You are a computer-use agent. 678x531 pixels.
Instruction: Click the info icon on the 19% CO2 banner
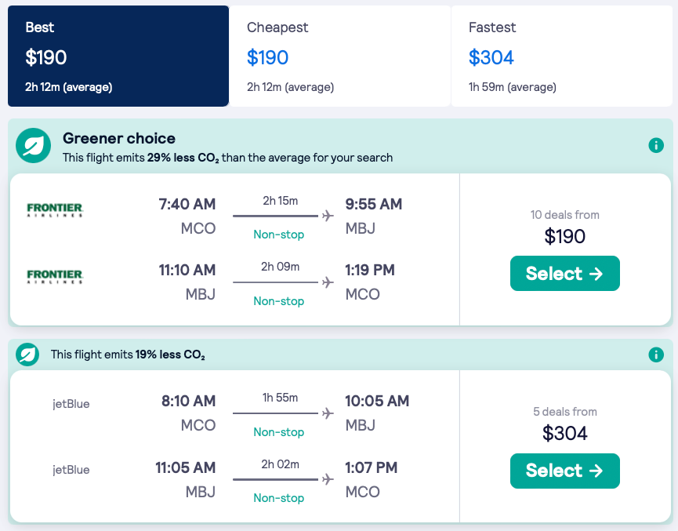click(x=656, y=355)
